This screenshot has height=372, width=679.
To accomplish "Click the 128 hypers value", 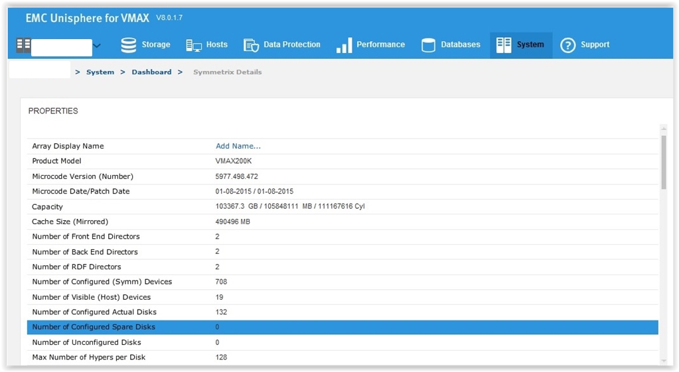I will (221, 357).
